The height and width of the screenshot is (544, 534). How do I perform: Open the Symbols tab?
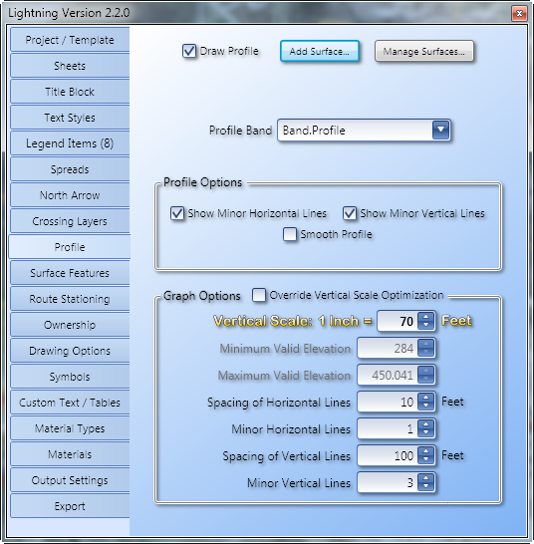[70, 377]
